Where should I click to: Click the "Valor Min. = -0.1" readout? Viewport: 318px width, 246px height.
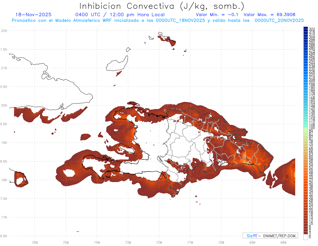coord(217,15)
